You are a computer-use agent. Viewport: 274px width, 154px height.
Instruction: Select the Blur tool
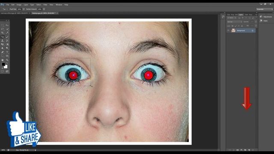pyautogui.click(x=3, y=48)
